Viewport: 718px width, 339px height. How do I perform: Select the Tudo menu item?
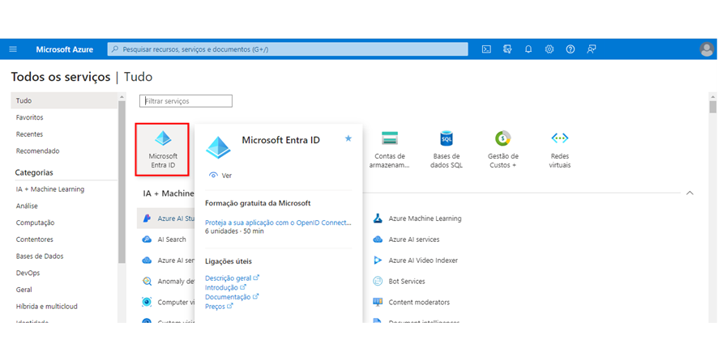pos(64,100)
